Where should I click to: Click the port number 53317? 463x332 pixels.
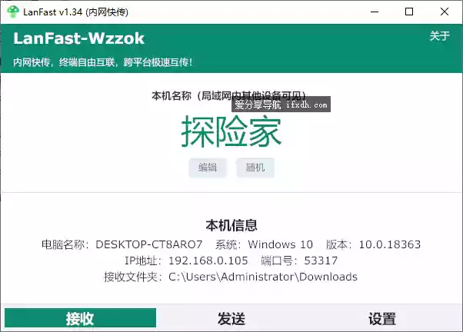[321, 261]
